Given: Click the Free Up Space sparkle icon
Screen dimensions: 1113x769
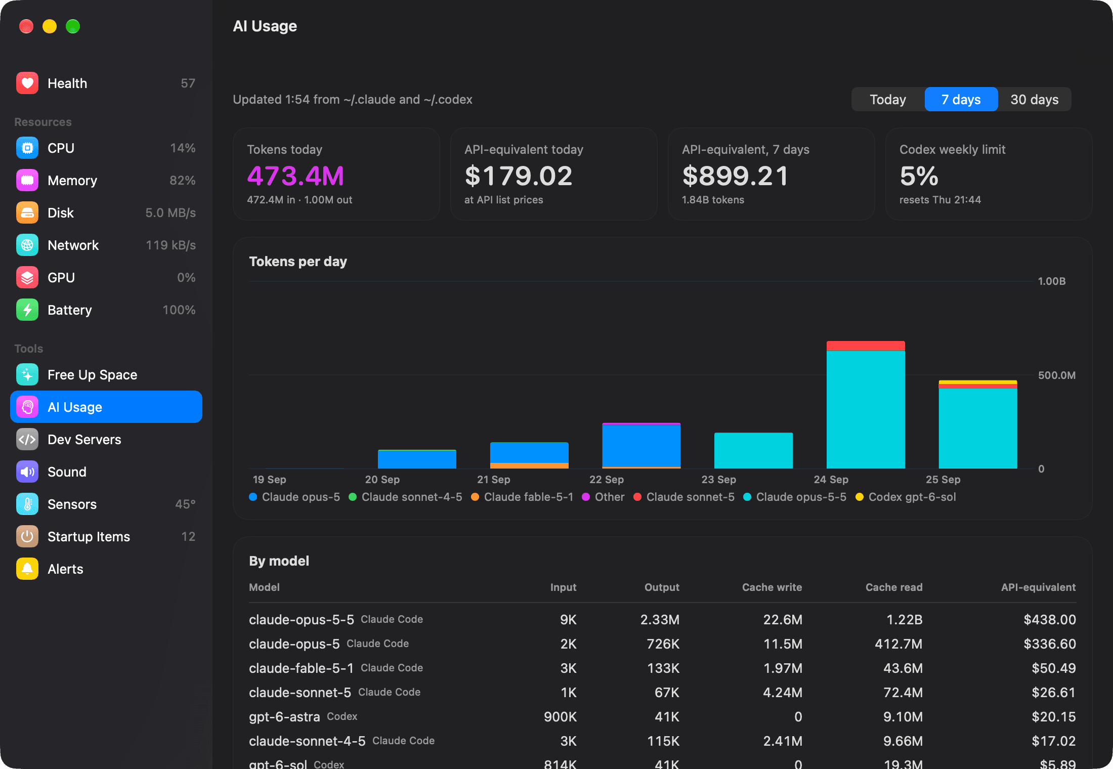Looking at the screenshot, I should pyautogui.click(x=27, y=374).
